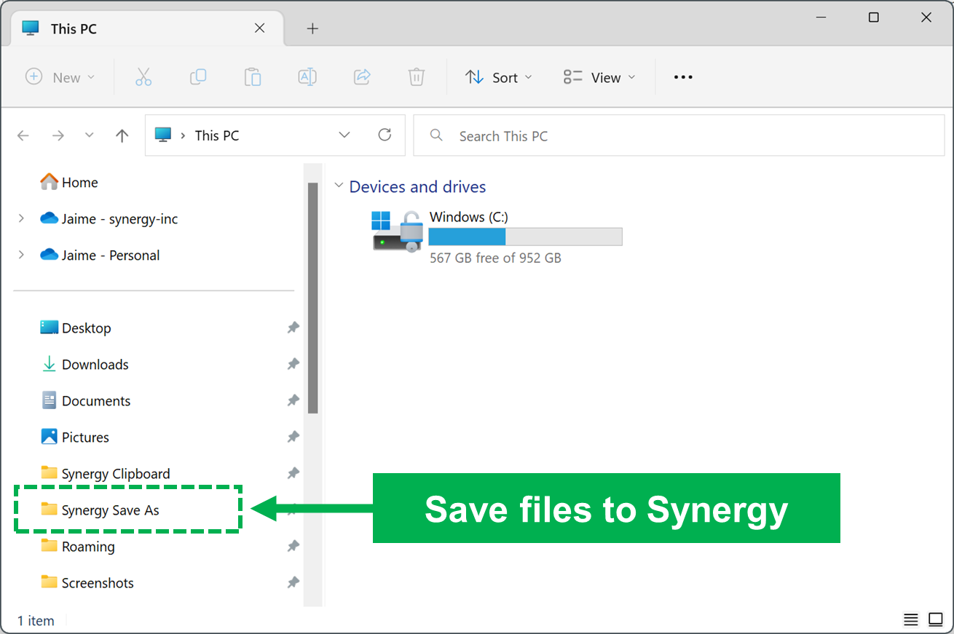Screen dimensions: 954x634
Task: Click the navigation pane scrollbar
Action: click(x=313, y=298)
